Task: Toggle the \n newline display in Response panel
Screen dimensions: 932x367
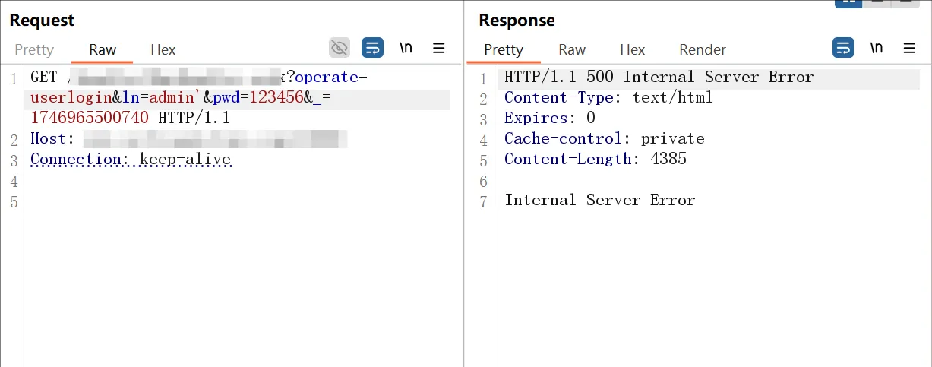Action: click(x=877, y=49)
